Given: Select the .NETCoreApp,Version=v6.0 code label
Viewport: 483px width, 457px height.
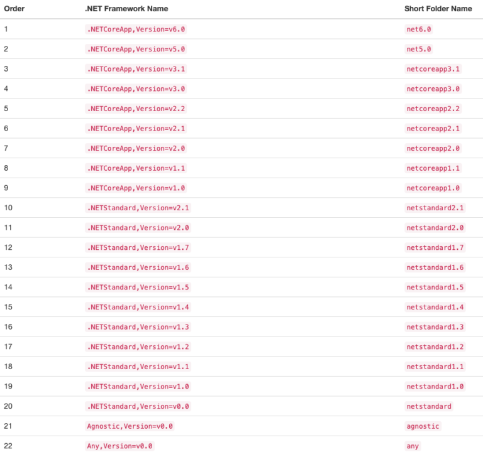Looking at the screenshot, I should (136, 30).
